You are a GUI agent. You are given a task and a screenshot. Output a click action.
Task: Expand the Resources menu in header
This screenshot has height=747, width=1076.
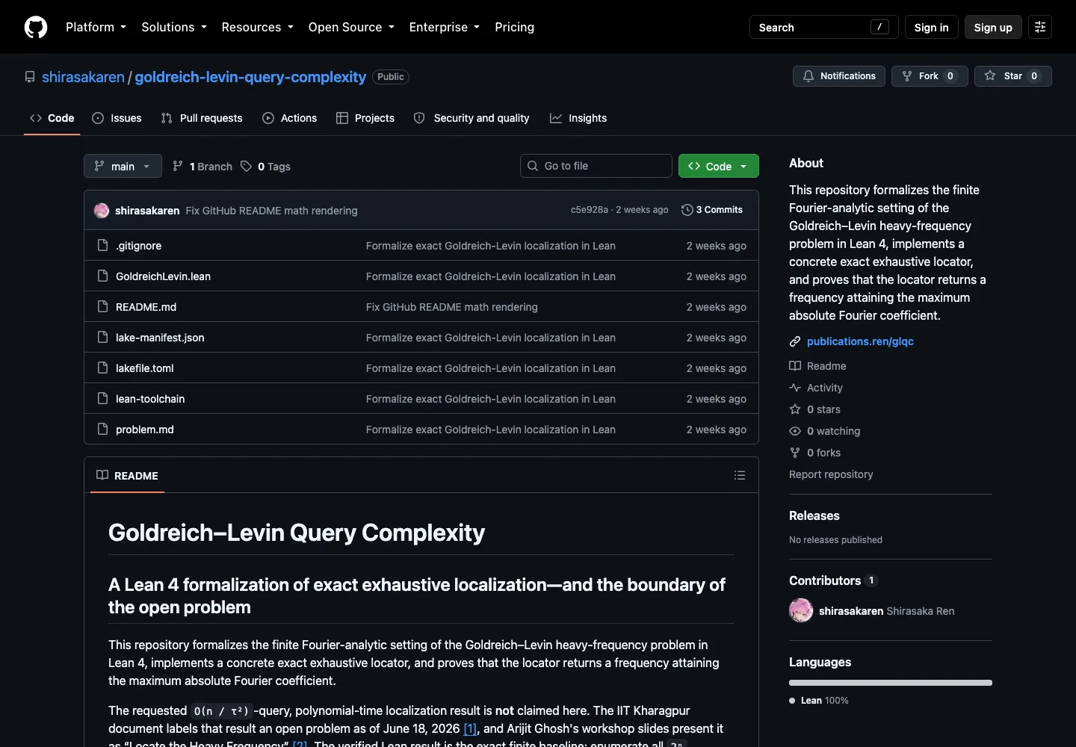click(257, 27)
